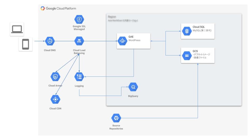Image resolution: width=249 pixels, height=140 pixels.
Task: Select the Cloud Load Balancing icon
Action: pyautogui.click(x=79, y=41)
